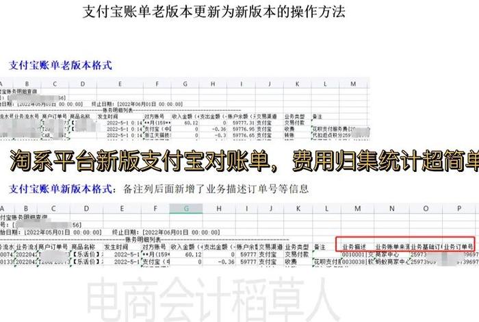Select column K header in old-format sheet

click(x=297, y=84)
